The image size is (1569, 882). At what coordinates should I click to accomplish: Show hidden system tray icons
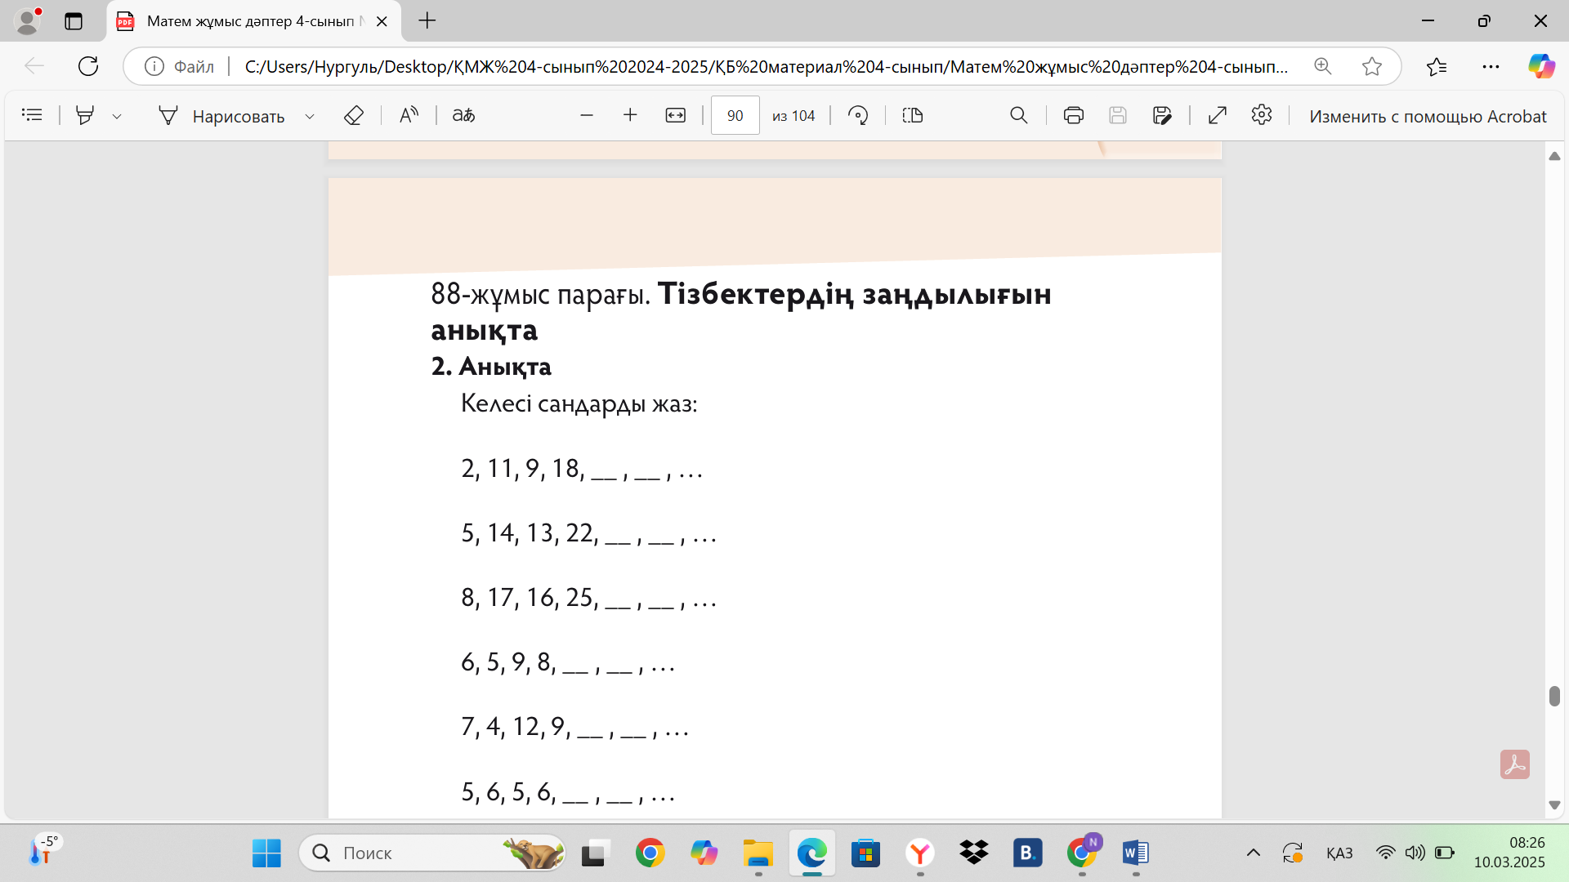pyautogui.click(x=1253, y=853)
